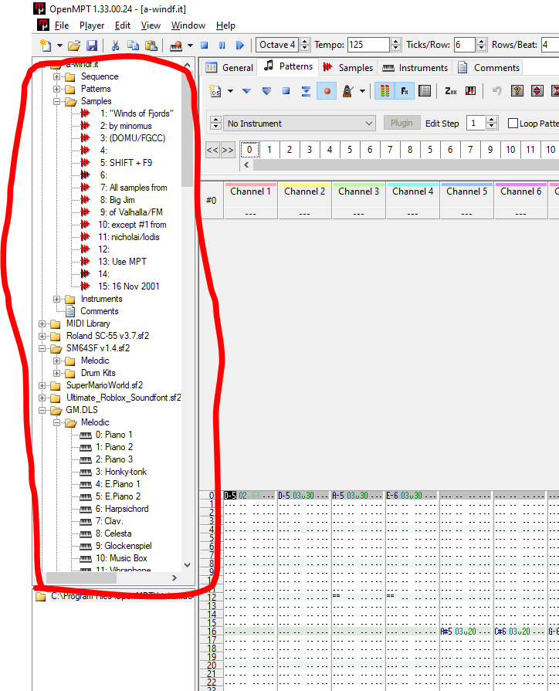
Task: Open the Edit menu
Action: pos(123,25)
